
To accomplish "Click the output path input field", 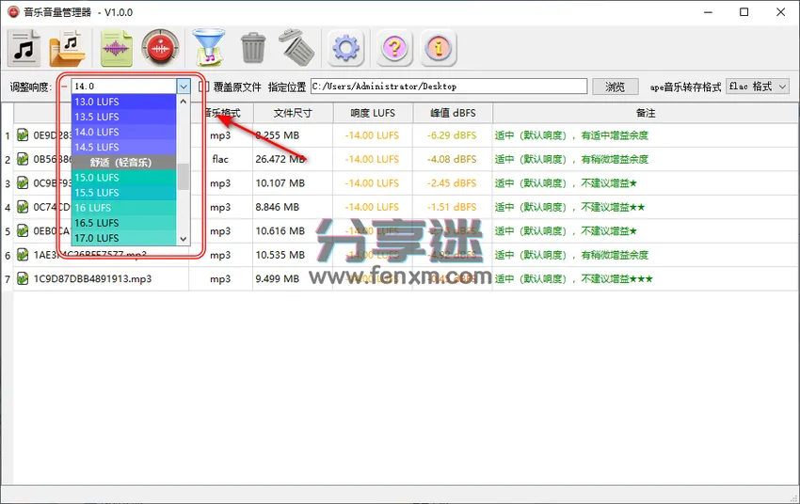I will click(449, 87).
